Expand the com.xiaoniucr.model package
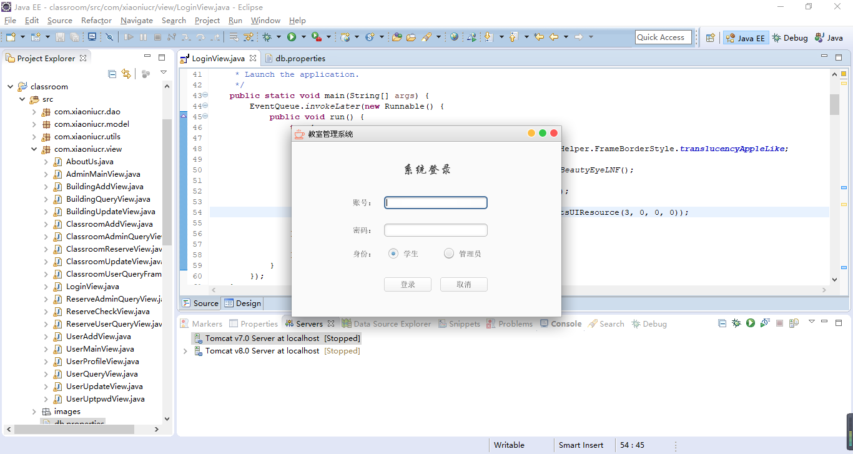The height and width of the screenshot is (454, 853). pos(34,124)
